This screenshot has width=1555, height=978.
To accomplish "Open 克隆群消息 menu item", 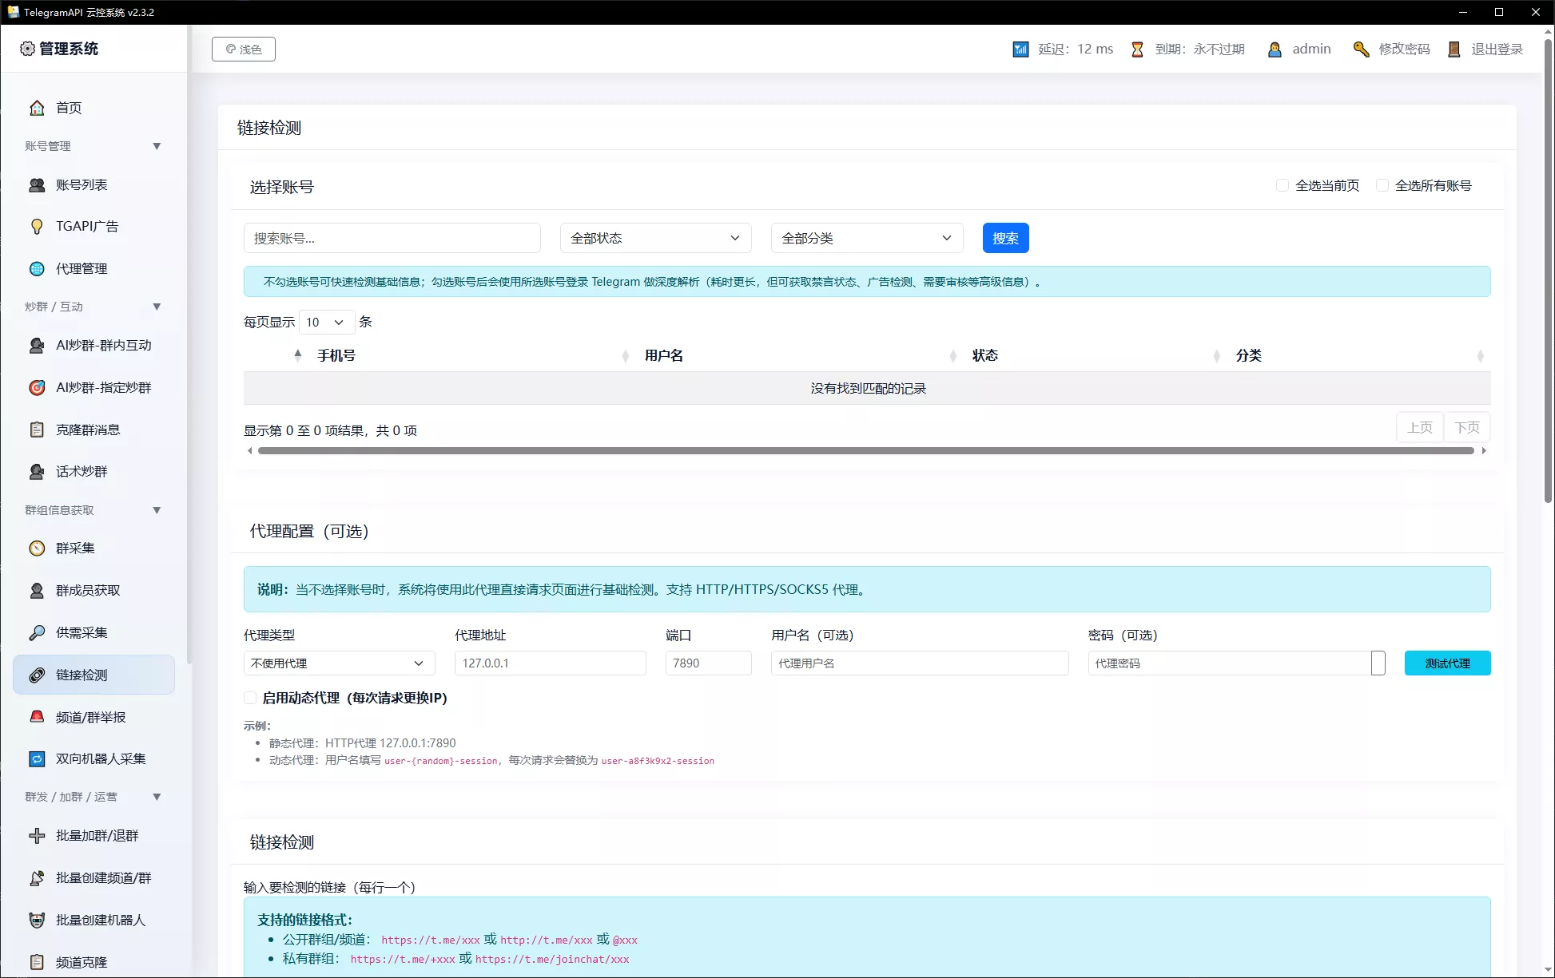I will [x=93, y=430].
